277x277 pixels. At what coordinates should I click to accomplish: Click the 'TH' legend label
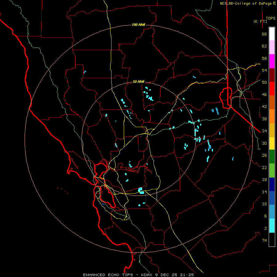point(264,240)
